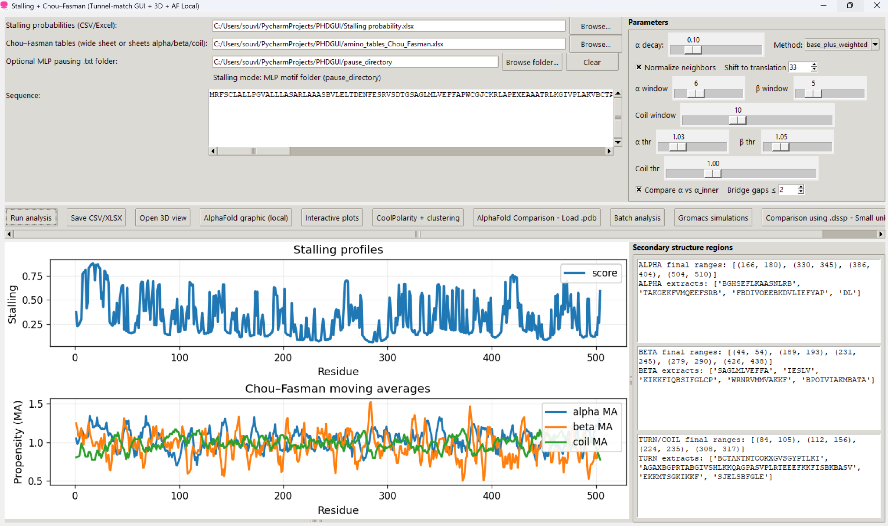Viewport: 888px width, 526px height.
Task: Disable Normalize neighbors
Action: pos(639,67)
